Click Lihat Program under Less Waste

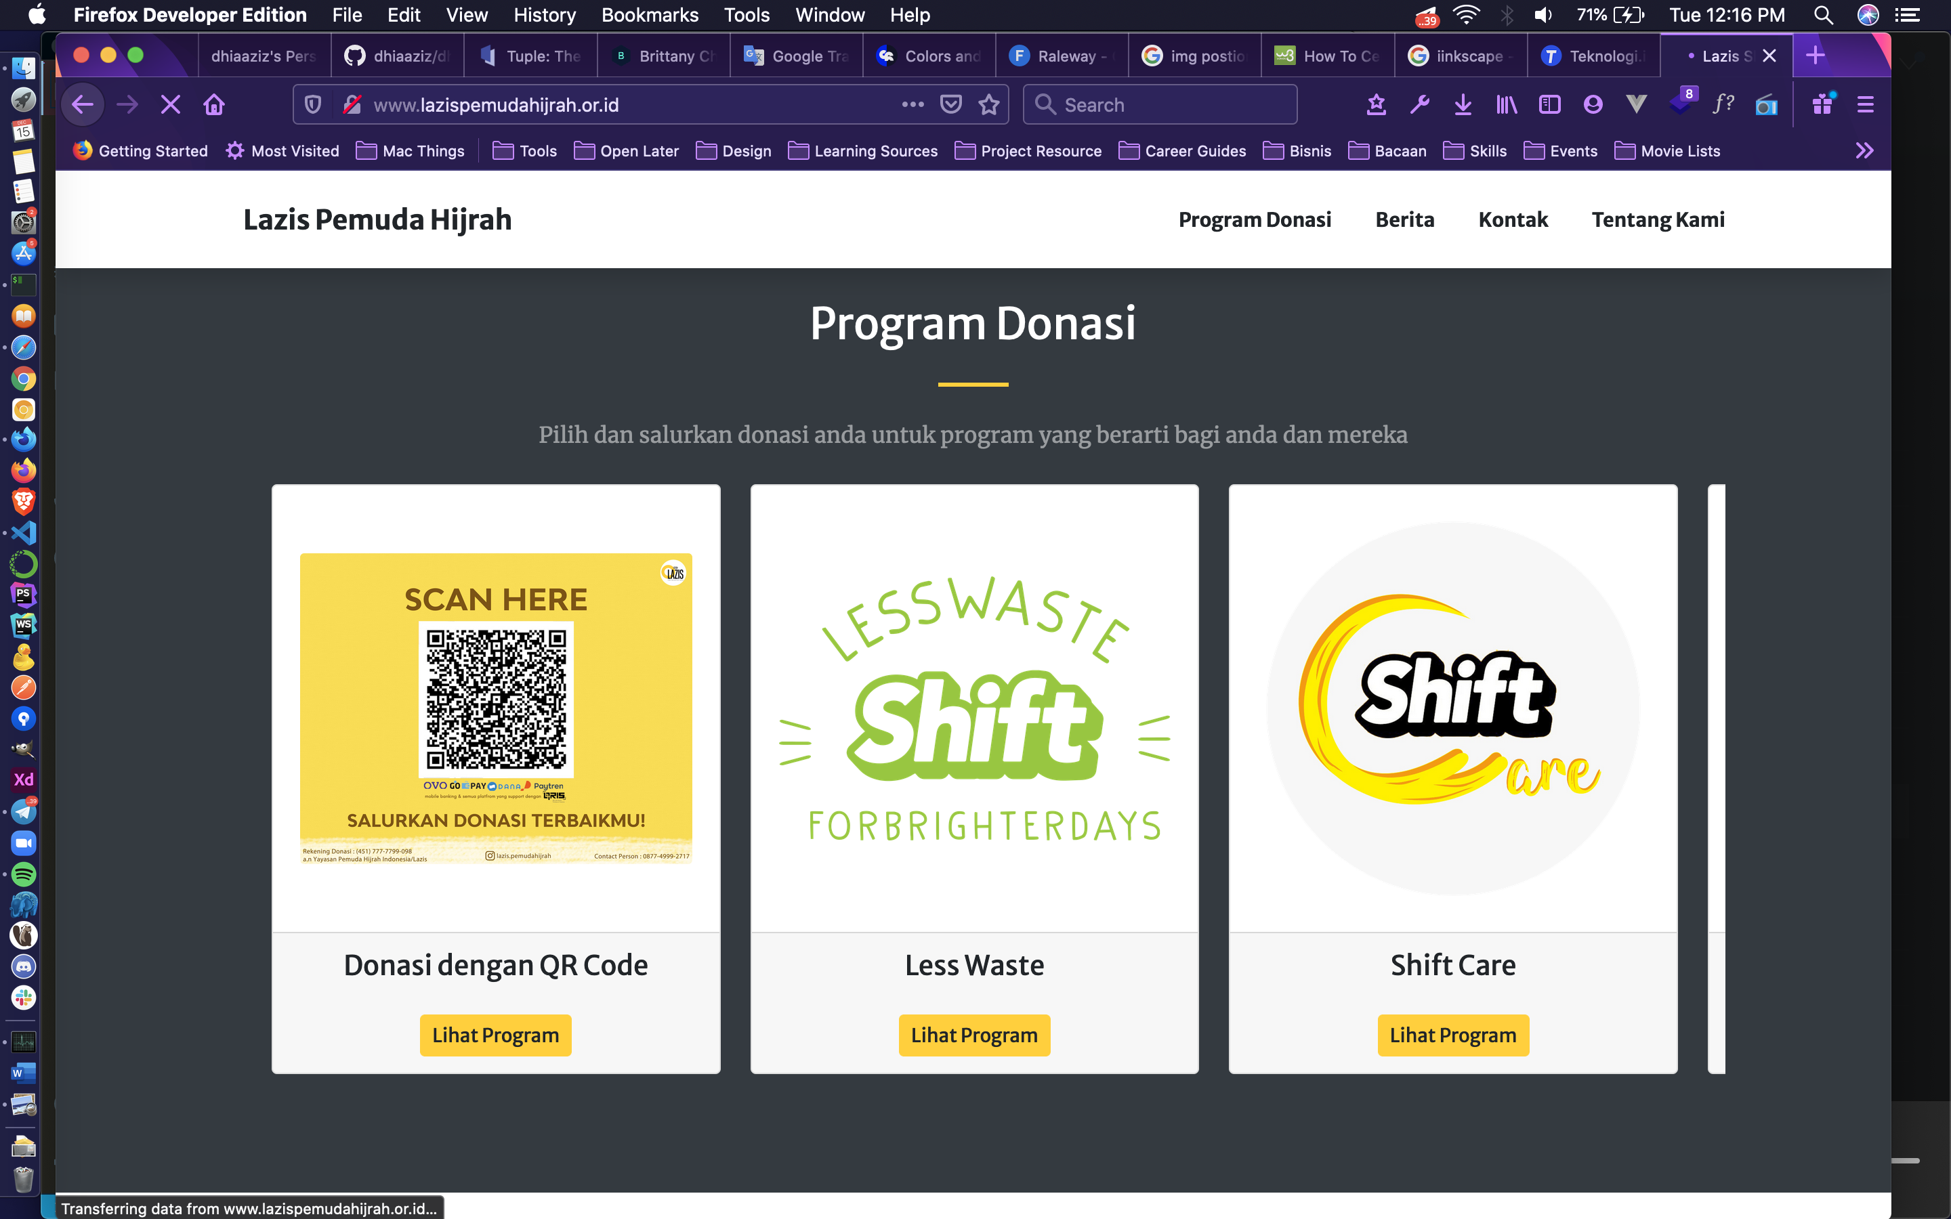[x=974, y=1035]
